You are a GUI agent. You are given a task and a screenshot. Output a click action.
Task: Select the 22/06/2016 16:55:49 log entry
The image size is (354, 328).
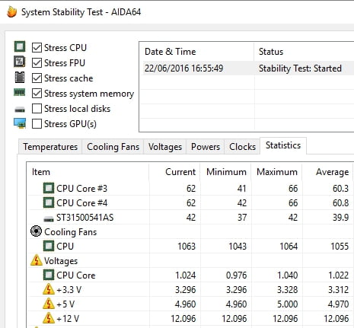pos(183,68)
